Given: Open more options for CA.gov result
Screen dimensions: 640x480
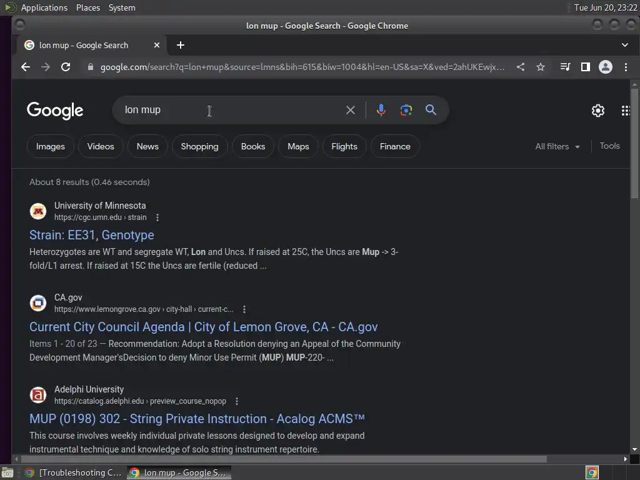Looking at the screenshot, I should (x=244, y=309).
